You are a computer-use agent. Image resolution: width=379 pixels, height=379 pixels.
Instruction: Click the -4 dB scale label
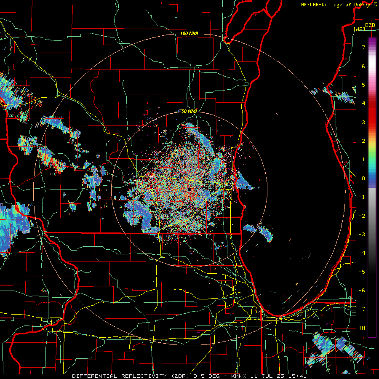[x=362, y=253]
